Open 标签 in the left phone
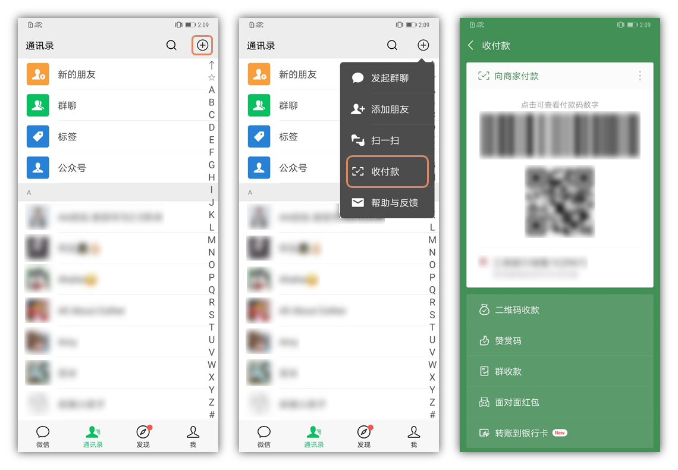678x470 pixels. pos(112,137)
